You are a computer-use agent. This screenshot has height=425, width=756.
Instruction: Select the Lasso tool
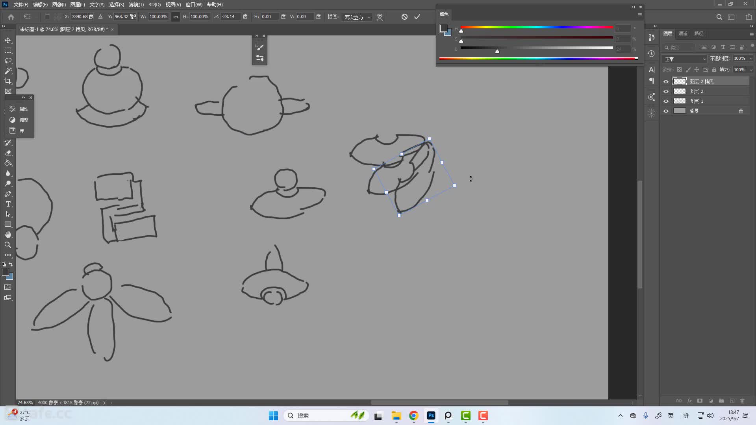point(8,61)
